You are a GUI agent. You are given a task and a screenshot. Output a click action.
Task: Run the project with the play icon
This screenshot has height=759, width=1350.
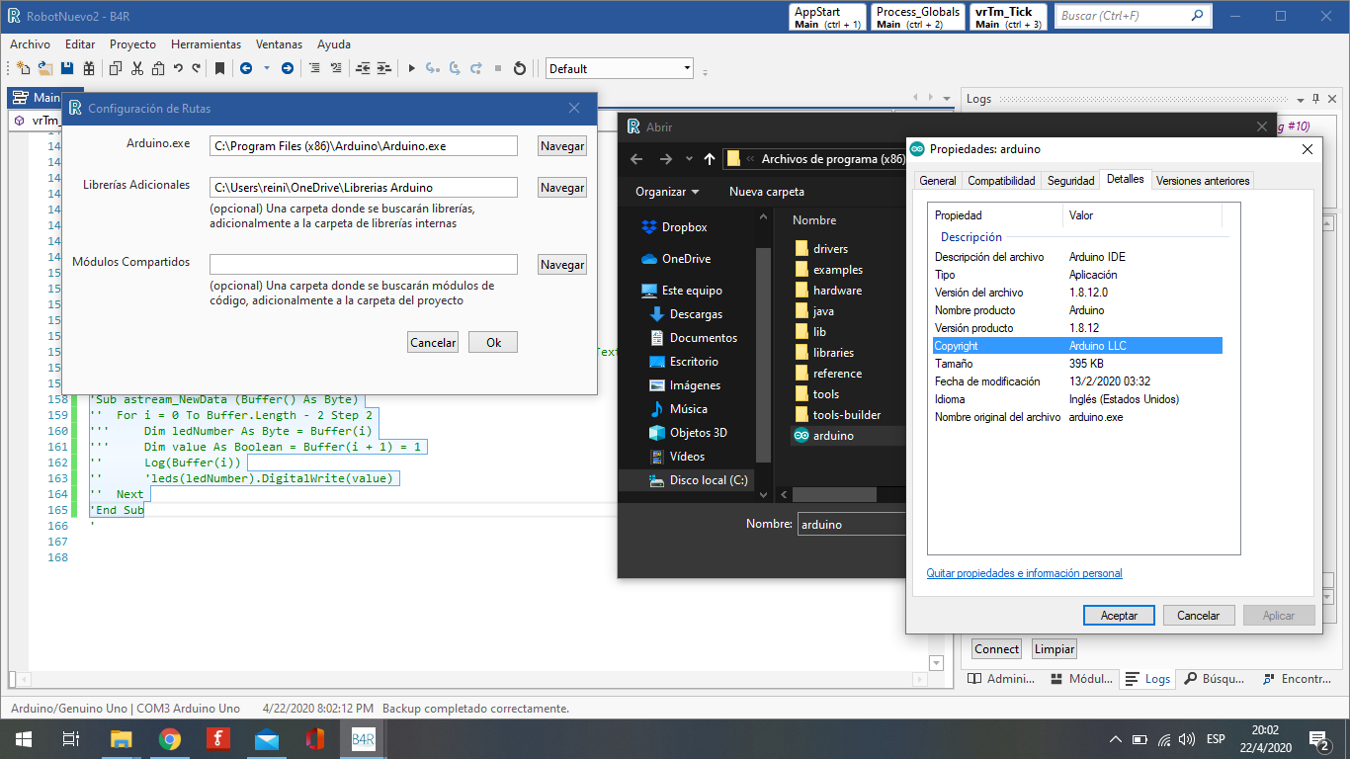(x=411, y=68)
